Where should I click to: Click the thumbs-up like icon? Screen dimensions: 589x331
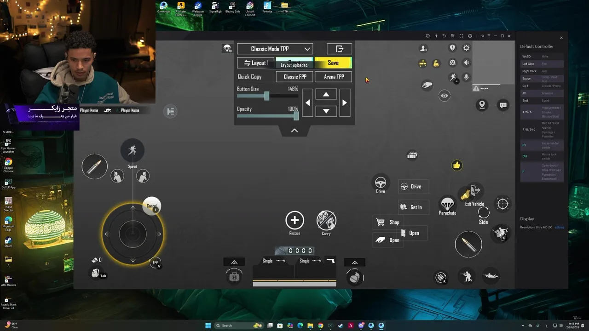pyautogui.click(x=456, y=165)
